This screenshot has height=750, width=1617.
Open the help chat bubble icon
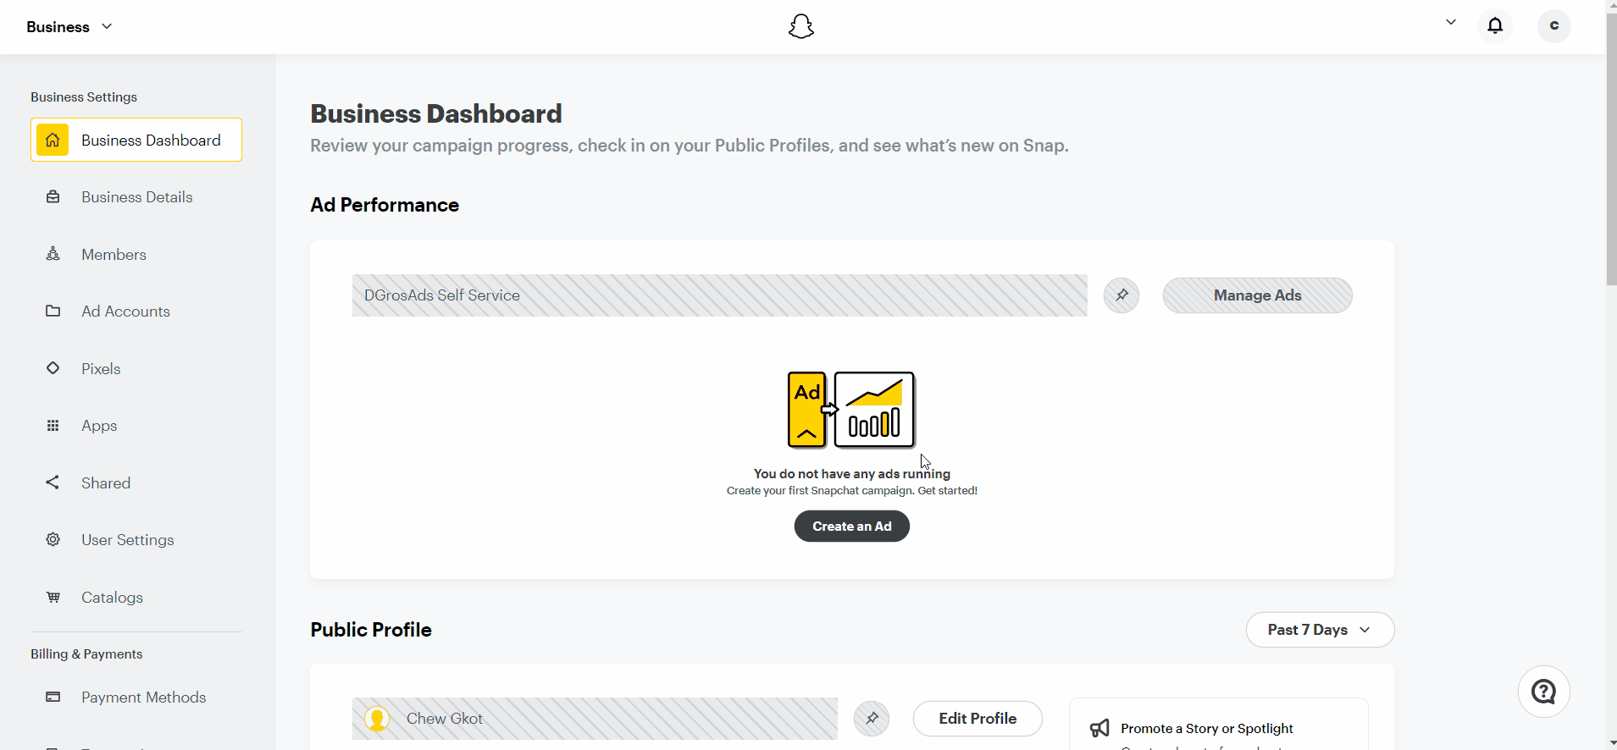[1543, 692]
